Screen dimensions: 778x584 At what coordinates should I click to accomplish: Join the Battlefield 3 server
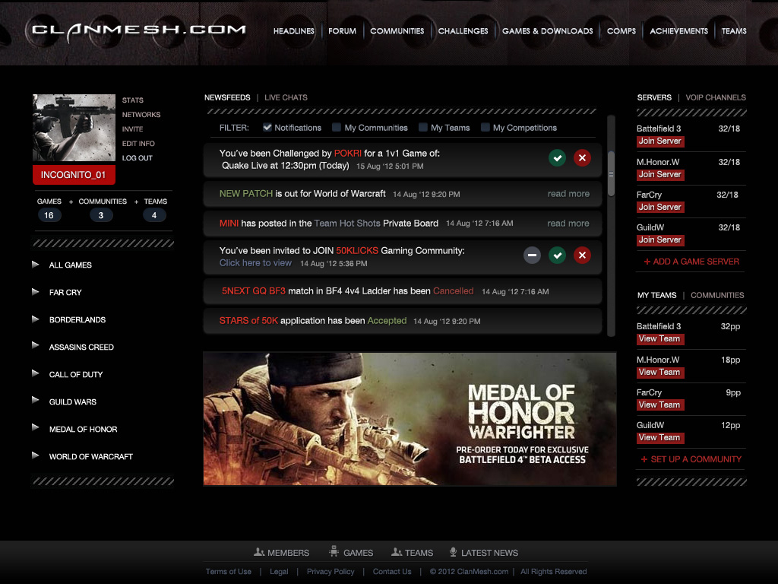659,141
